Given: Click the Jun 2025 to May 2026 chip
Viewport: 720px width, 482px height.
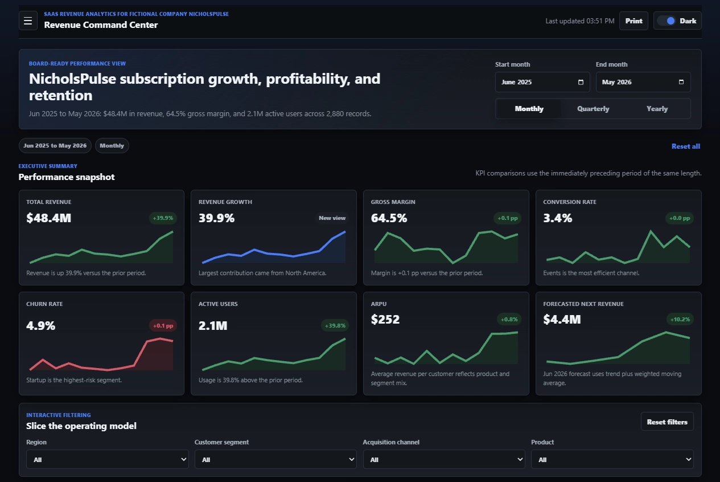Looking at the screenshot, I should click(55, 146).
